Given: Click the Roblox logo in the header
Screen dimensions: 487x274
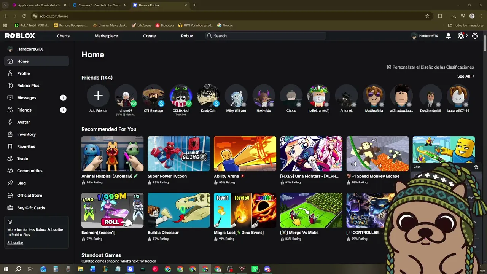Looking at the screenshot, I should (20, 36).
